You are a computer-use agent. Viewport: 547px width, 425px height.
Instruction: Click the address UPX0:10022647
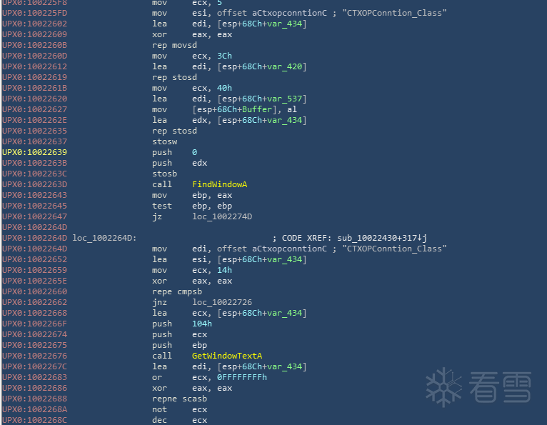[x=34, y=216]
